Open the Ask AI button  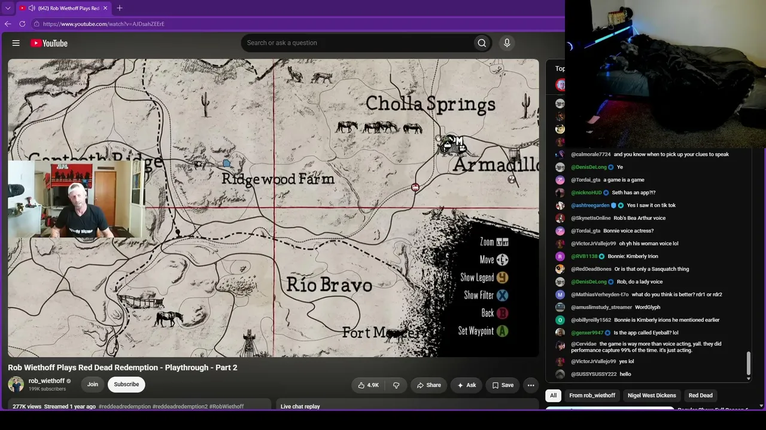click(466, 385)
